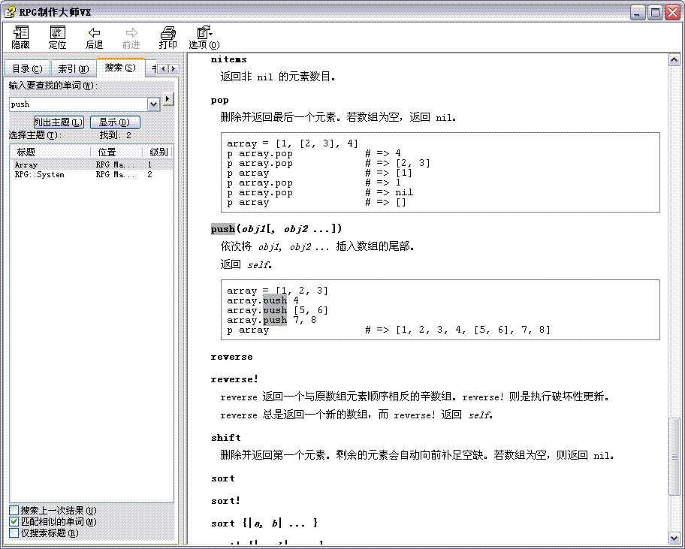
Task: Click the shift method heading
Action: [x=226, y=438]
